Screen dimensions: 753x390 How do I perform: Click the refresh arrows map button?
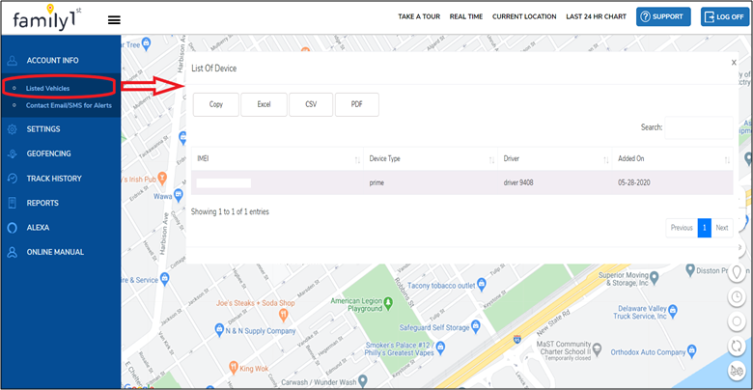click(737, 346)
